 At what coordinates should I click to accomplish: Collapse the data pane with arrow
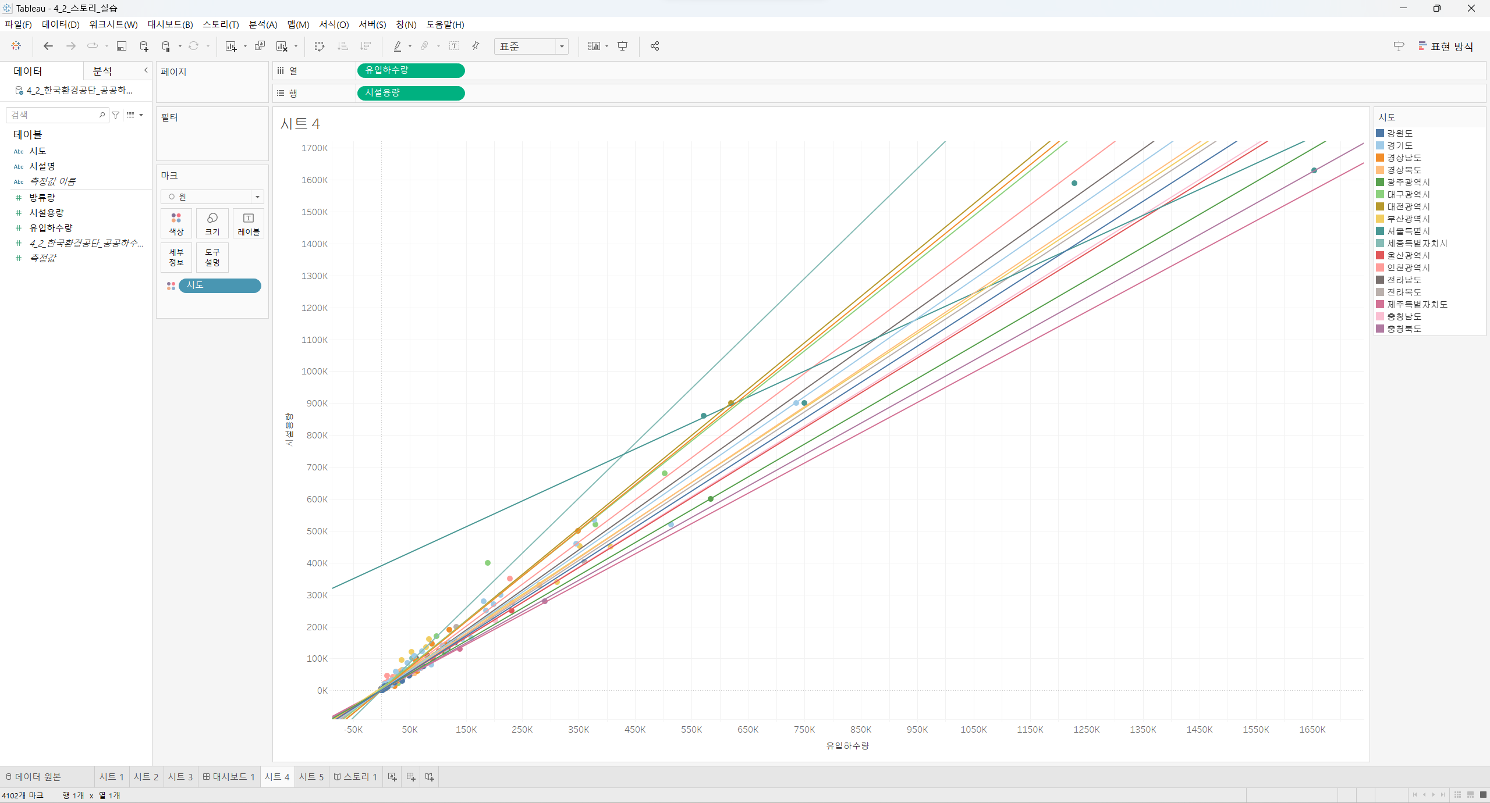coord(146,70)
